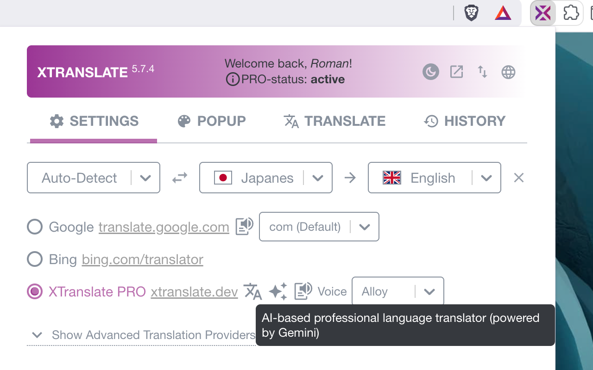
Task: Open import/export settings via arrows icon
Action: [482, 72]
